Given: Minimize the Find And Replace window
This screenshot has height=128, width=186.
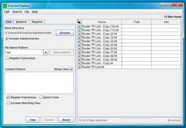Looking at the screenshot, I should [x=163, y=5].
